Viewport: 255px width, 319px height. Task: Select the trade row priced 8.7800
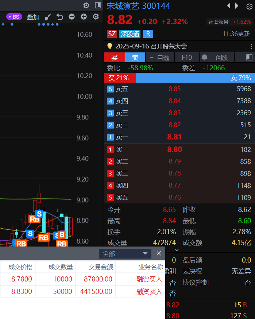point(82,279)
